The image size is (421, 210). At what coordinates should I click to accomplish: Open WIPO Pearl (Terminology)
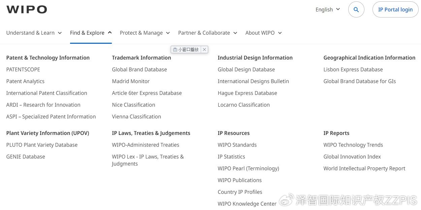249,168
